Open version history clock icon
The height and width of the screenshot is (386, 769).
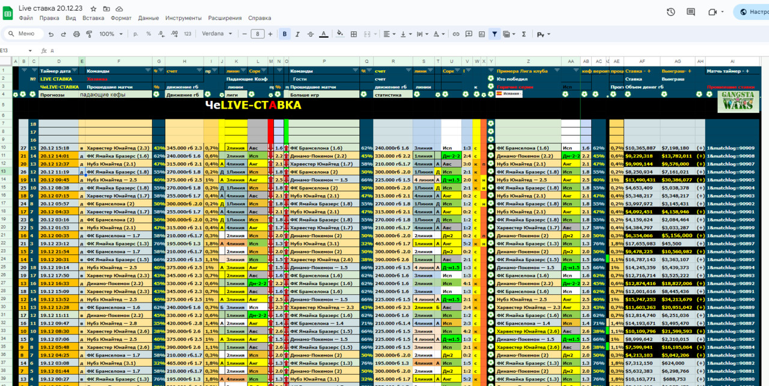pos(671,12)
